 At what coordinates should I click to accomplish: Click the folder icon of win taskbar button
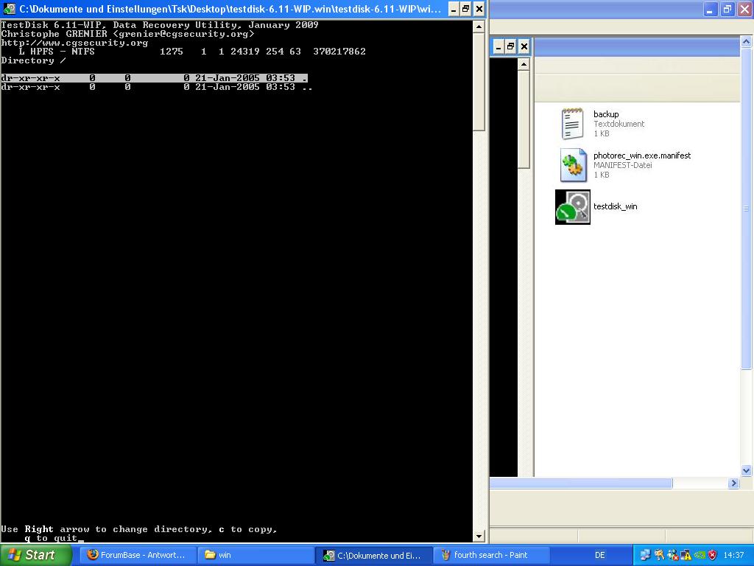point(210,554)
